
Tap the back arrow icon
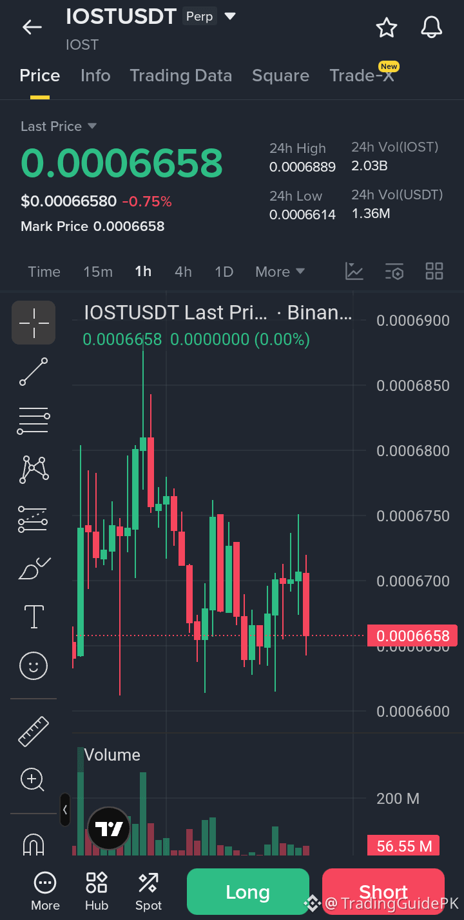32,27
